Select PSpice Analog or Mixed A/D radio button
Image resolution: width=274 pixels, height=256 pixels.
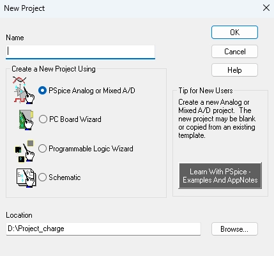click(42, 91)
